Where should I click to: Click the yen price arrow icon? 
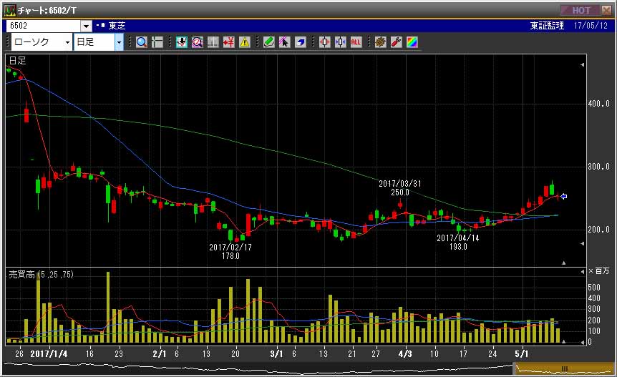pos(228,42)
